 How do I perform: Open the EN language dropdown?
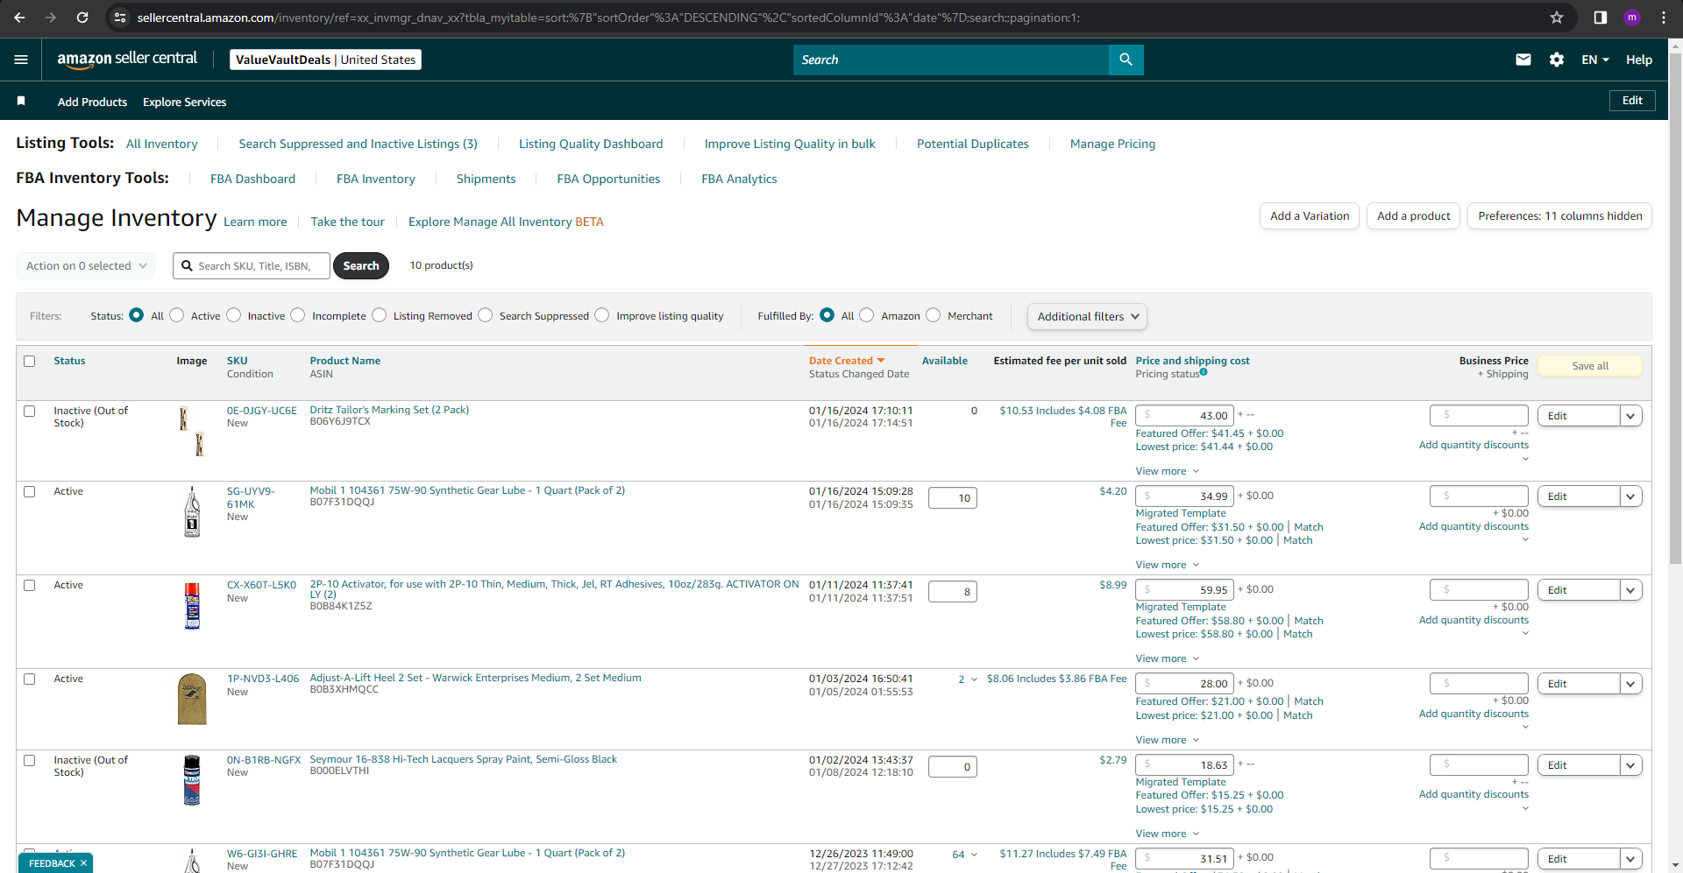click(1595, 60)
